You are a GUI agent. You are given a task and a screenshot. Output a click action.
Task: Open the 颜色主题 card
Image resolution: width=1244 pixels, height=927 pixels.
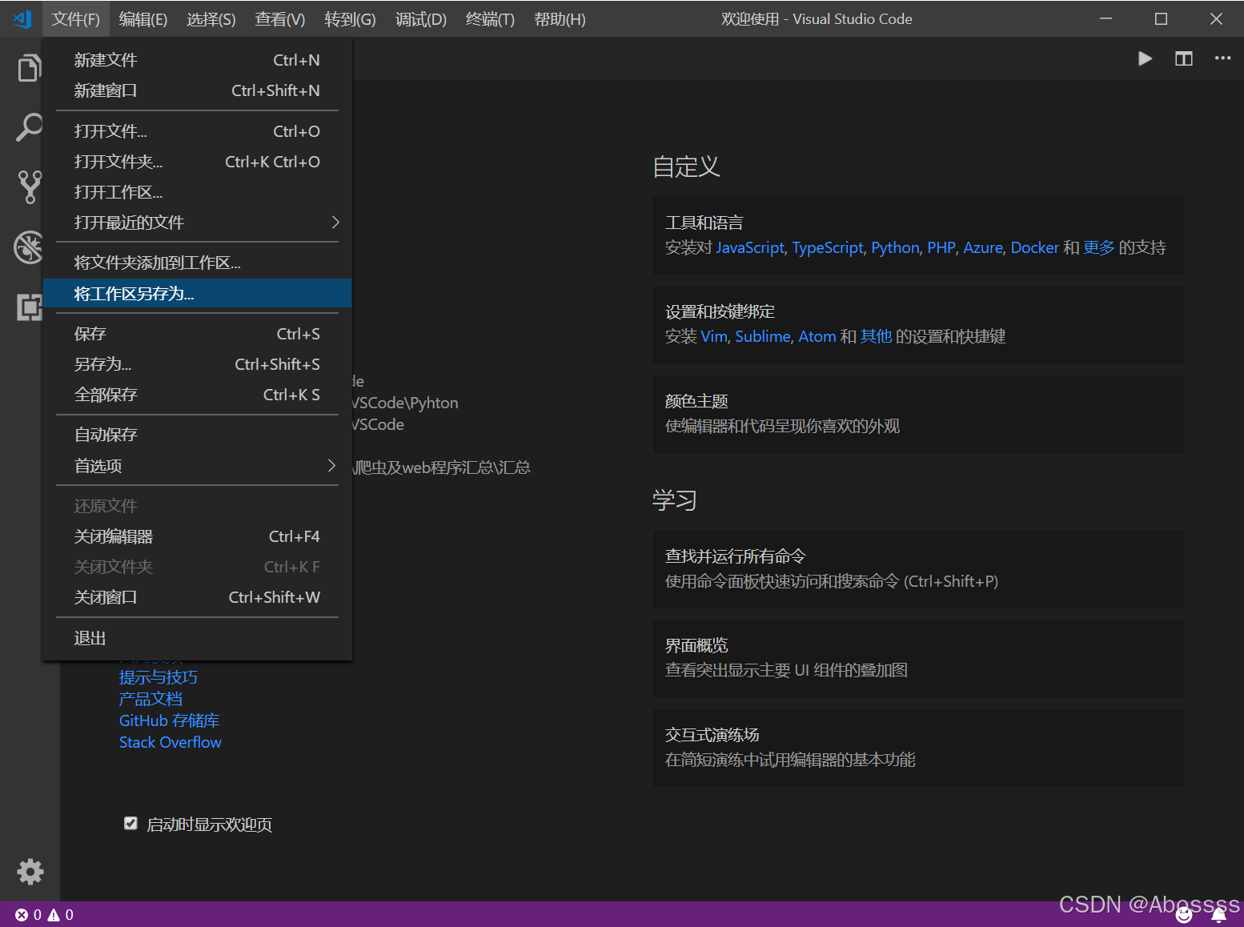click(918, 414)
